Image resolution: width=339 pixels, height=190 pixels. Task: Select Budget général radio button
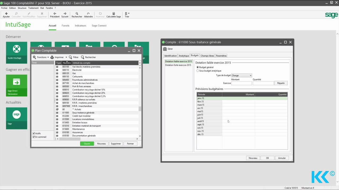coord(198,67)
